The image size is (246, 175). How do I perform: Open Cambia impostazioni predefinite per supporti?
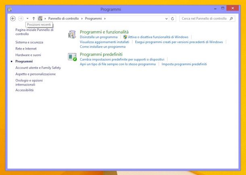122,59
